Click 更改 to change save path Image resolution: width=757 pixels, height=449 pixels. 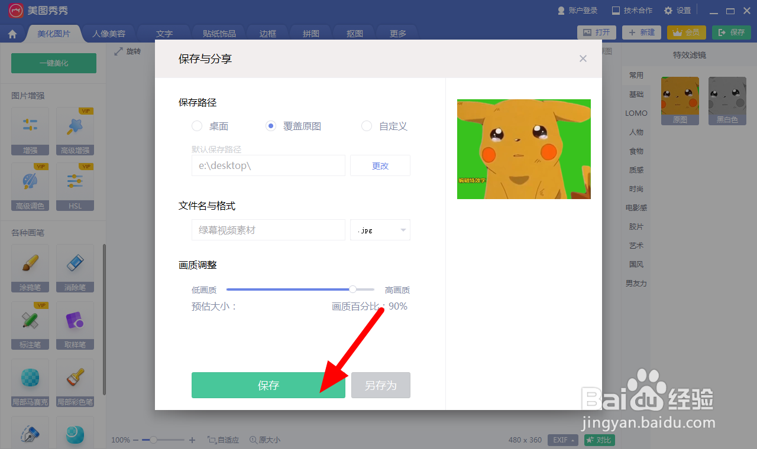coord(380,165)
